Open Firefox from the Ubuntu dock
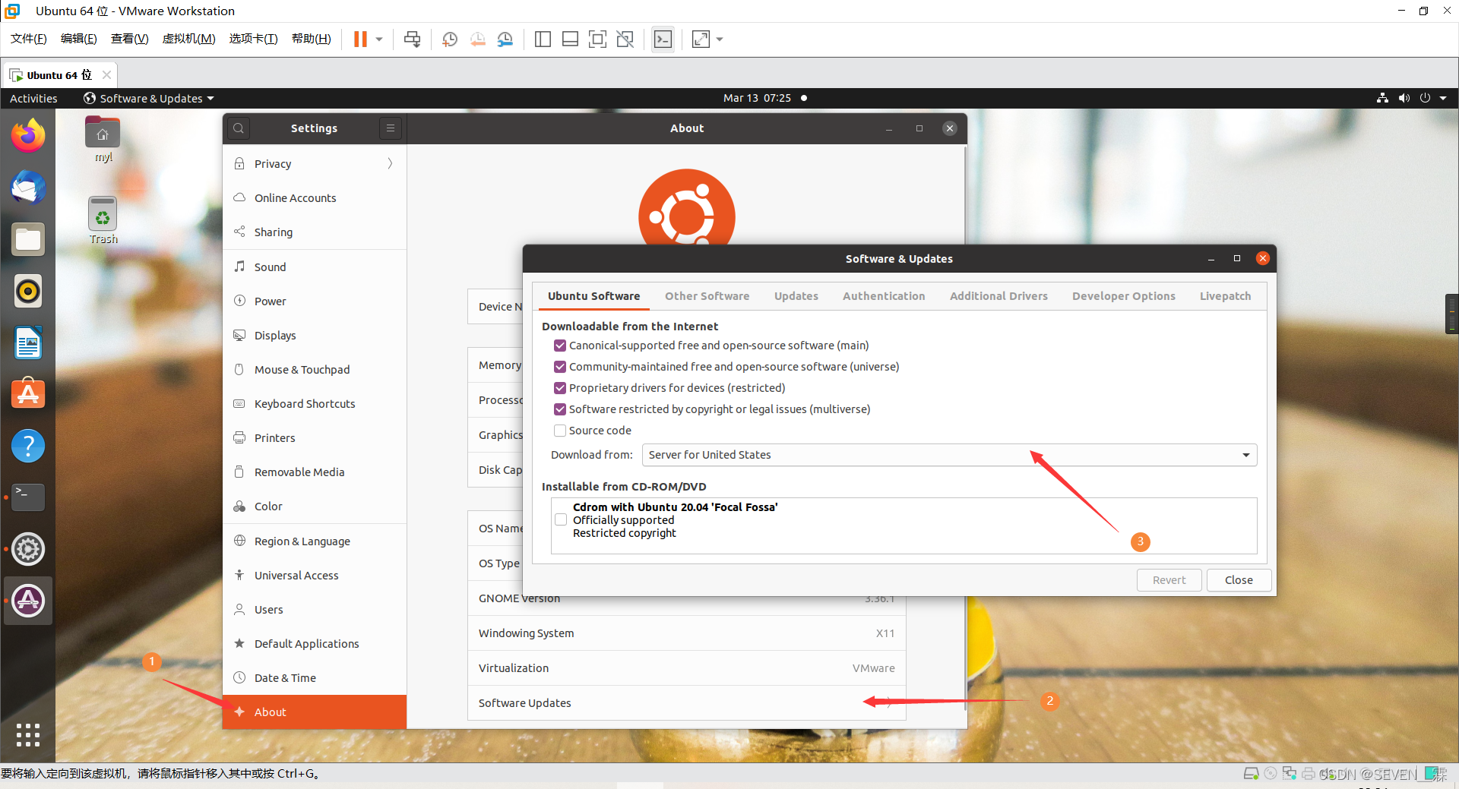Viewport: 1459px width, 789px height. [x=28, y=136]
